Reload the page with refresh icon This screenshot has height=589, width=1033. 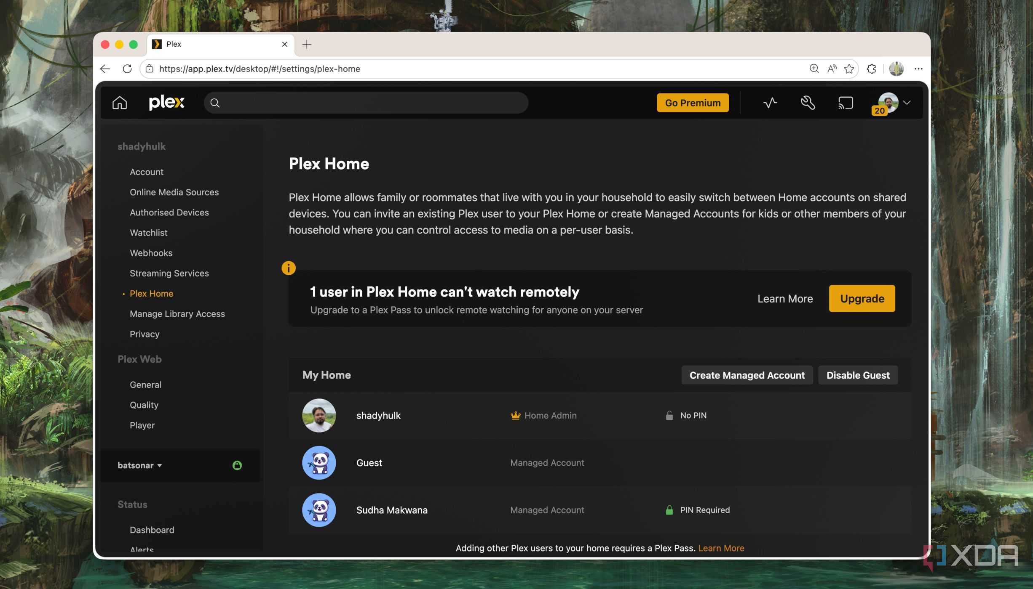tap(127, 69)
